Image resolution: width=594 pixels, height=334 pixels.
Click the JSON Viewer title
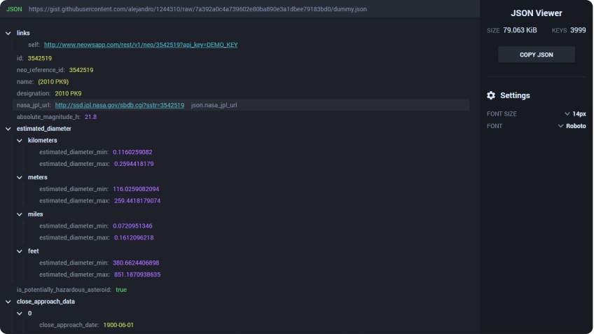[537, 13]
